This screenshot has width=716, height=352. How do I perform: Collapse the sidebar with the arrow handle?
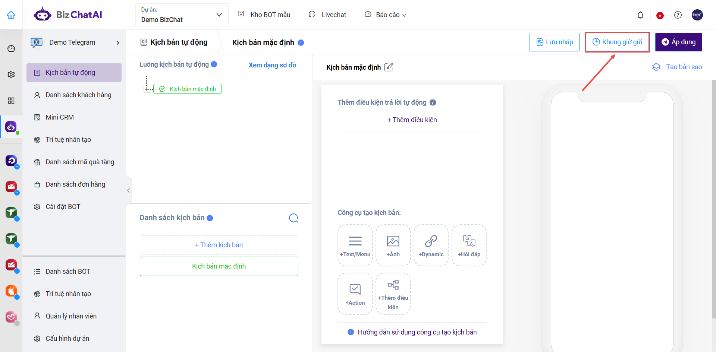click(x=128, y=190)
